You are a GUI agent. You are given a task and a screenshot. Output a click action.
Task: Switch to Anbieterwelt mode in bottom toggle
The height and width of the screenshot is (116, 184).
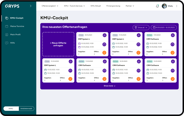tap(26, 109)
